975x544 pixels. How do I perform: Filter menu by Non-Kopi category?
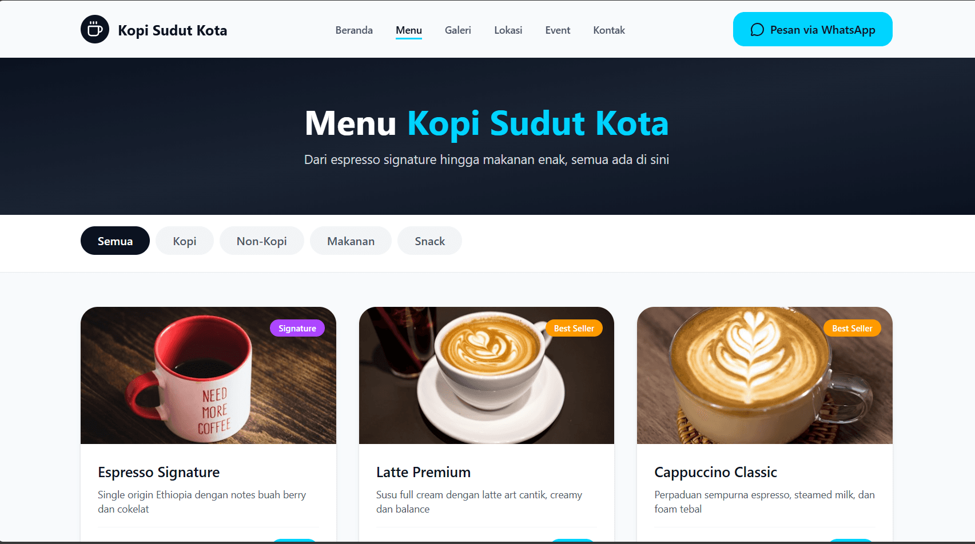262,241
